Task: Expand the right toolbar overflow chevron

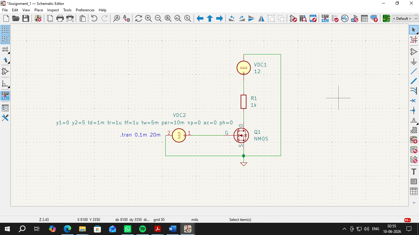Action: tap(414, 203)
